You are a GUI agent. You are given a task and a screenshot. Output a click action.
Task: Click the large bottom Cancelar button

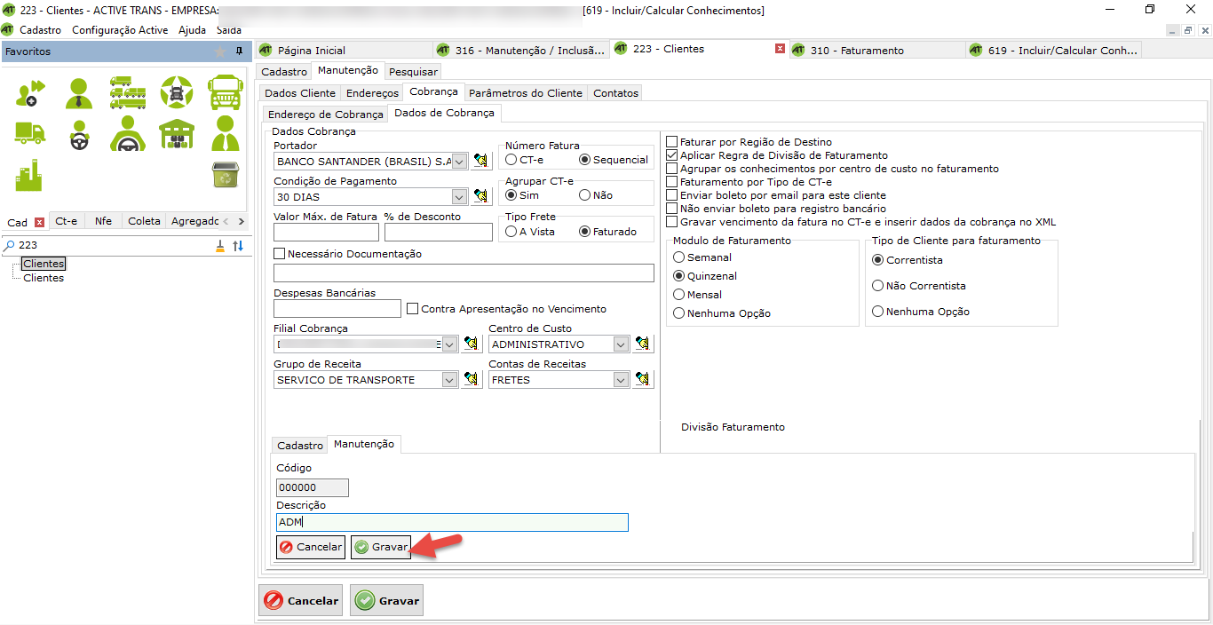point(301,601)
